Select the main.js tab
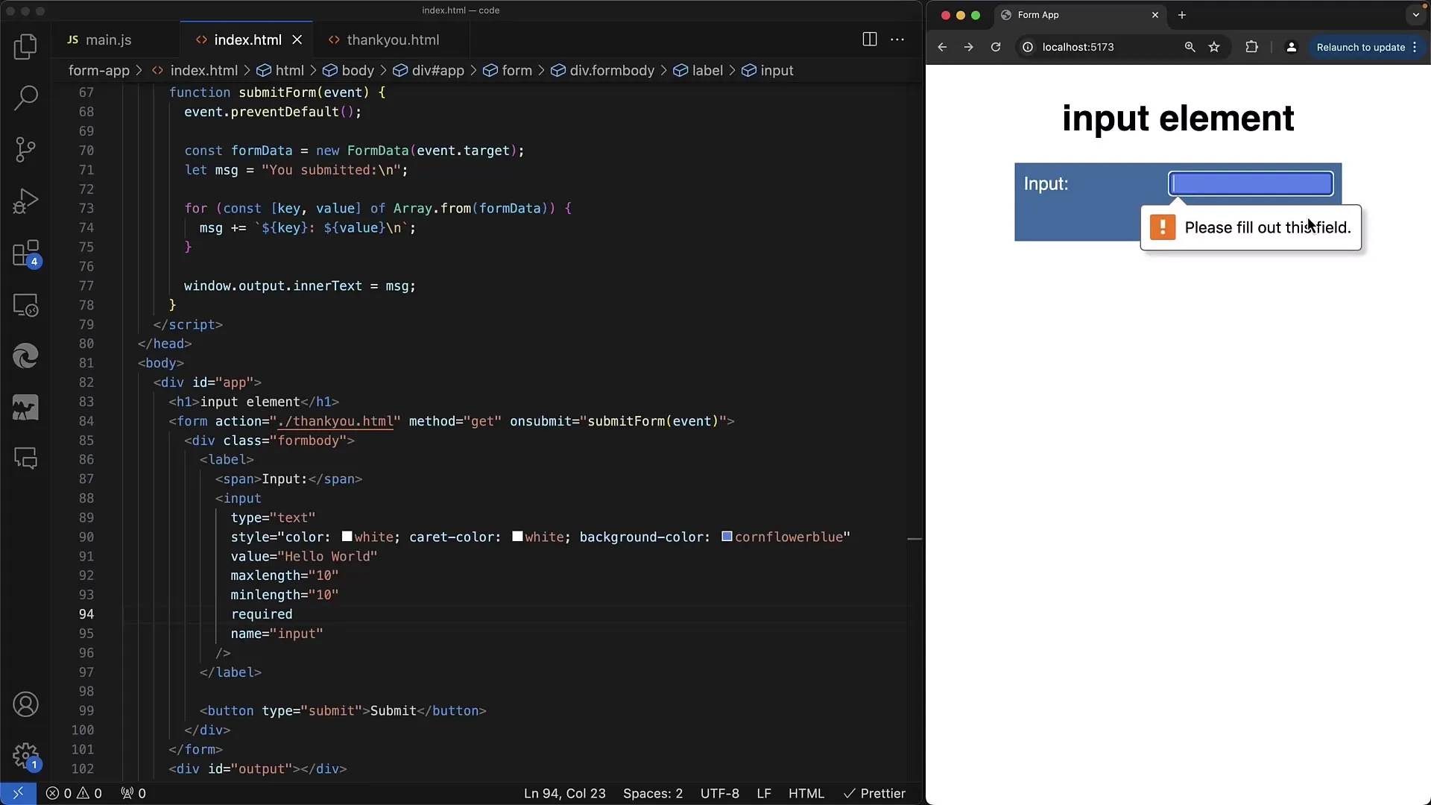The height and width of the screenshot is (805, 1431). pyautogui.click(x=108, y=40)
